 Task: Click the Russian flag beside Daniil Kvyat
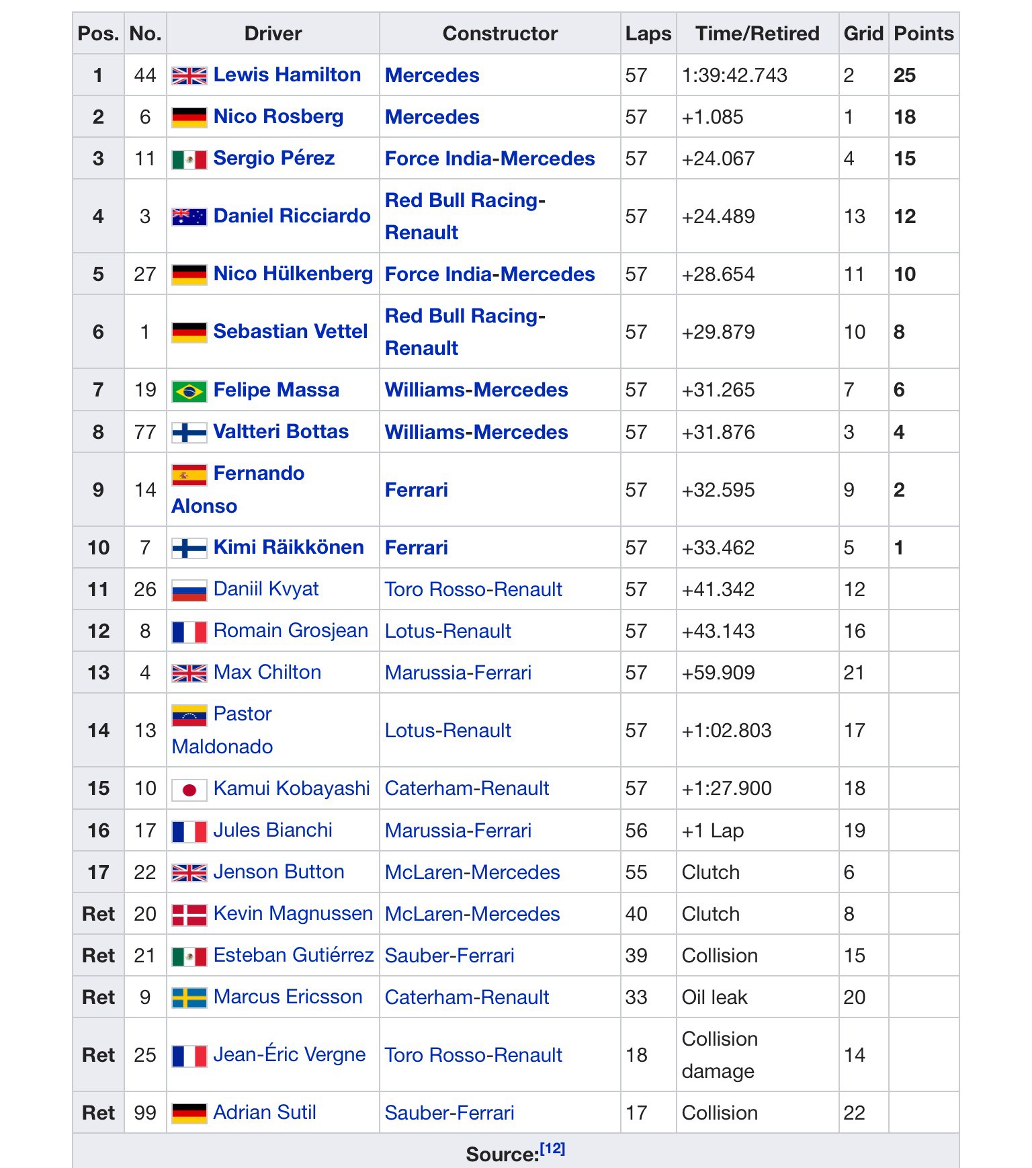pyautogui.click(x=189, y=590)
